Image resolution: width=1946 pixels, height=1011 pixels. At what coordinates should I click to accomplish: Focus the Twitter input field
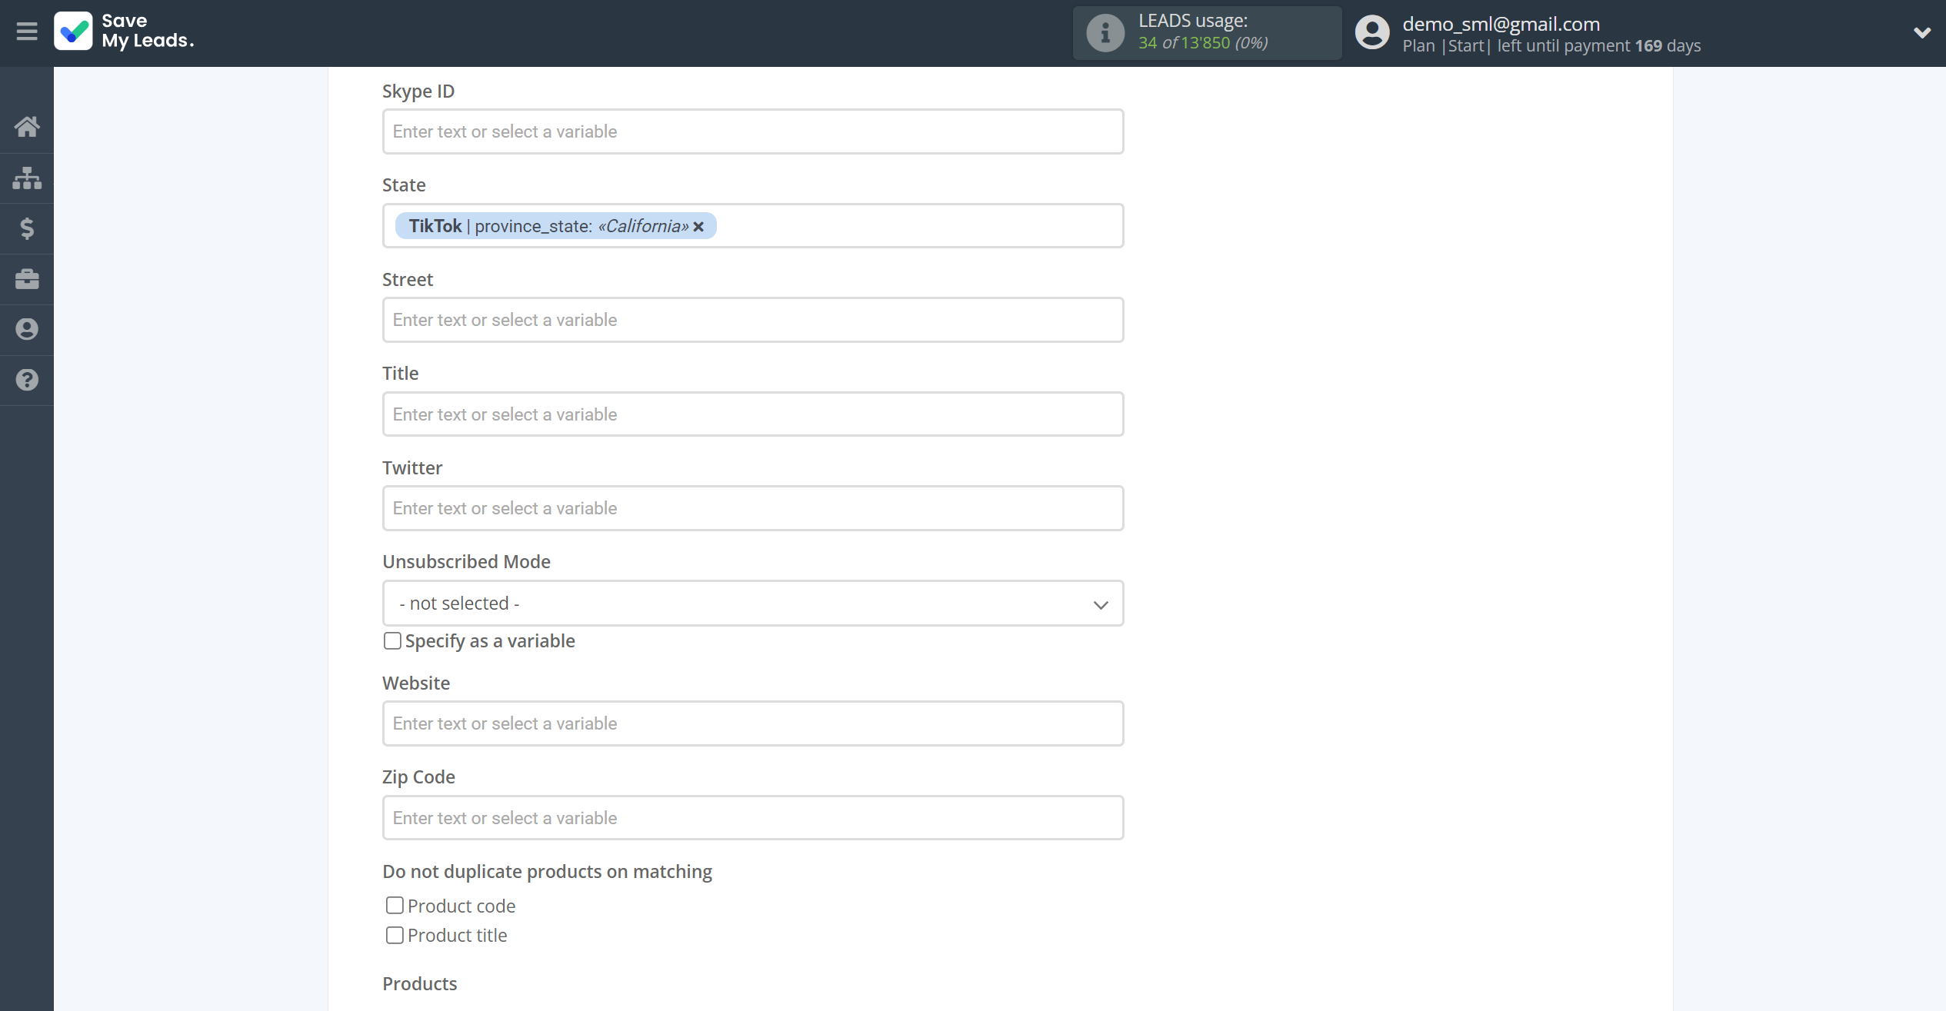coord(753,508)
